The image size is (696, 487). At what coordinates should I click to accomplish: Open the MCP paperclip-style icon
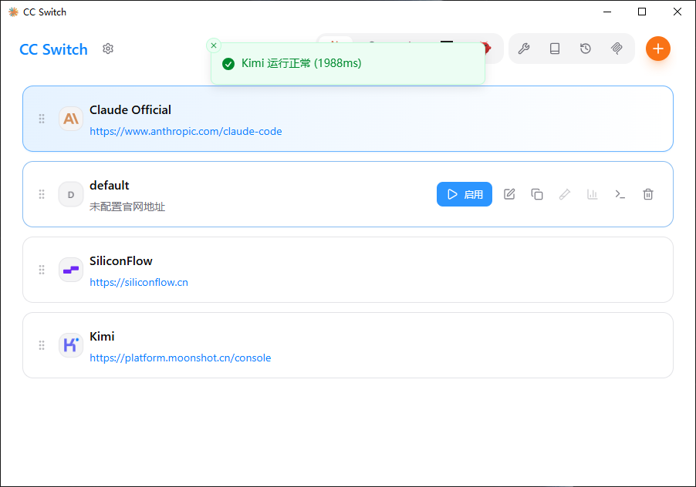pyautogui.click(x=617, y=49)
